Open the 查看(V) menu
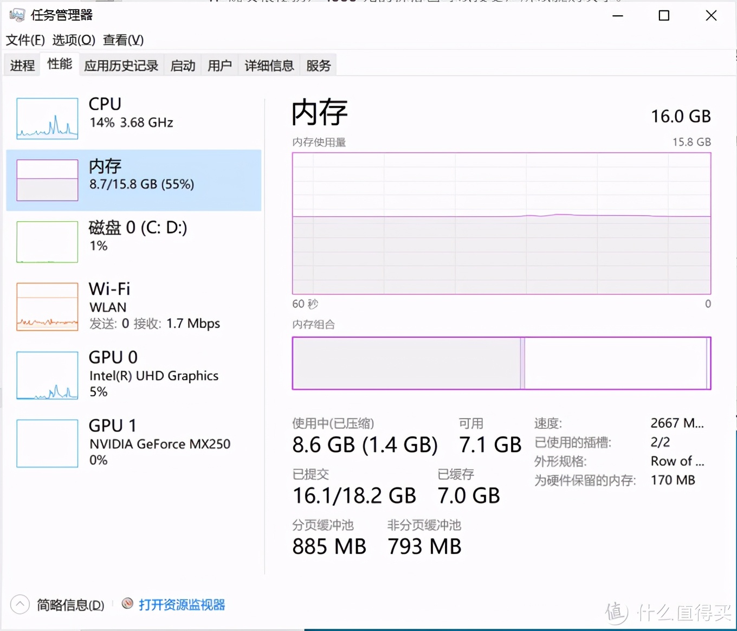Image resolution: width=737 pixels, height=631 pixels. (x=123, y=40)
